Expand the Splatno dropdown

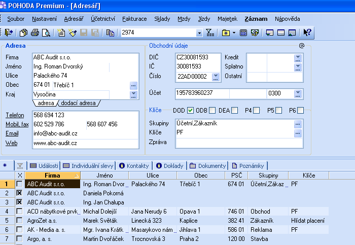298,67
